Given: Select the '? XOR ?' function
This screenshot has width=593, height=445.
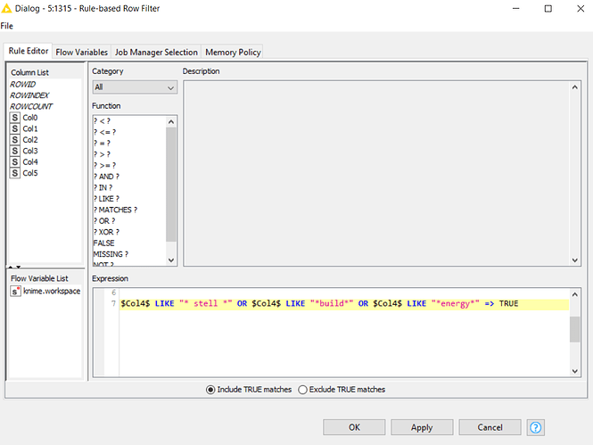Looking at the screenshot, I should 106,232.
